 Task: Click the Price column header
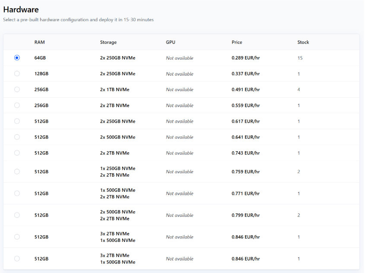tap(237, 42)
